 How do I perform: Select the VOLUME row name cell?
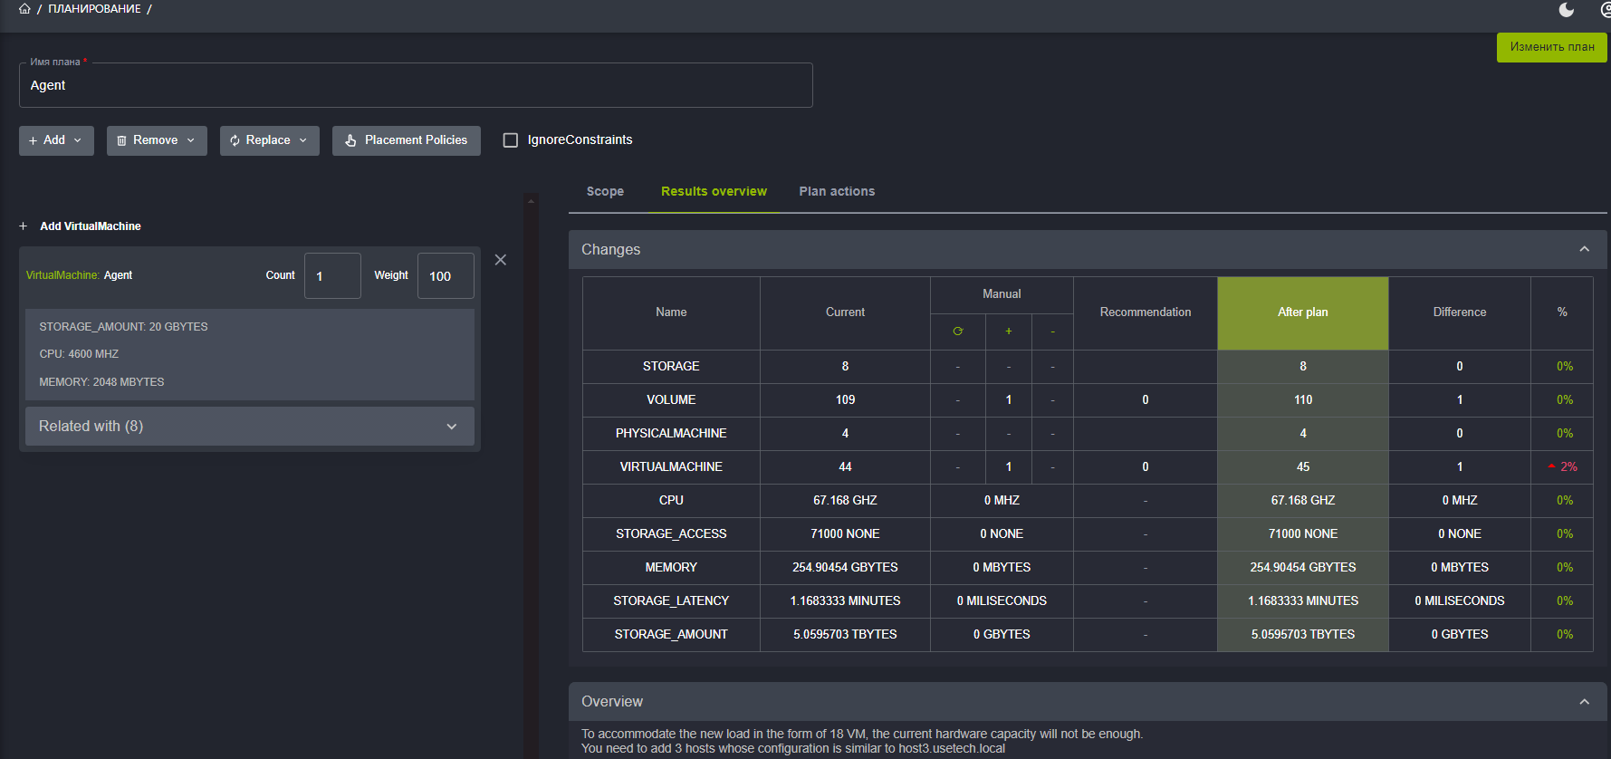coord(671,400)
